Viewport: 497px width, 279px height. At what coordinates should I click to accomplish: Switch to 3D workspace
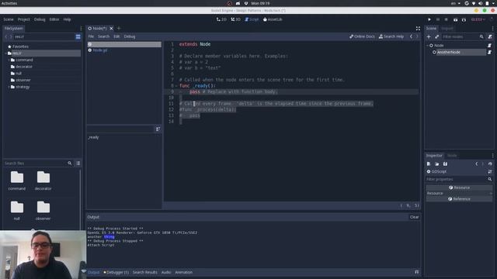point(235,19)
